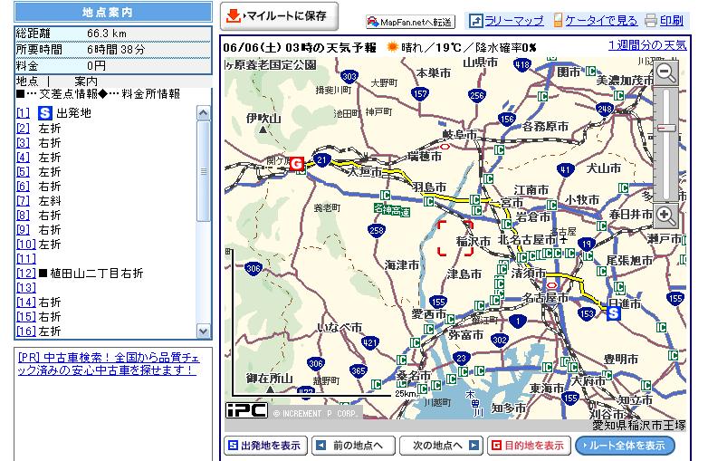Image resolution: width=708 pixels, height=461 pixels.
Task: Click start S marker on map
Action: [613, 312]
